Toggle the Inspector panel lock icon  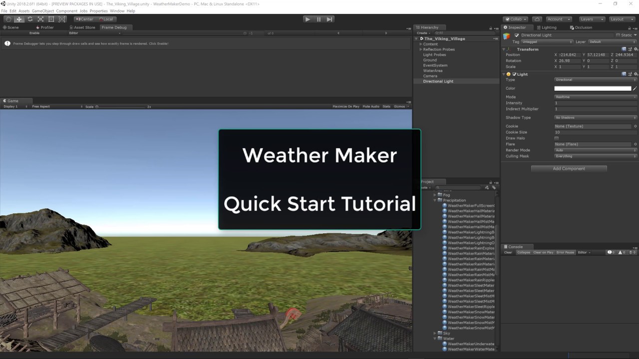(x=631, y=27)
